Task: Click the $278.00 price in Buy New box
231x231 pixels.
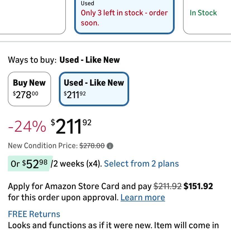Action: [x=25, y=95]
